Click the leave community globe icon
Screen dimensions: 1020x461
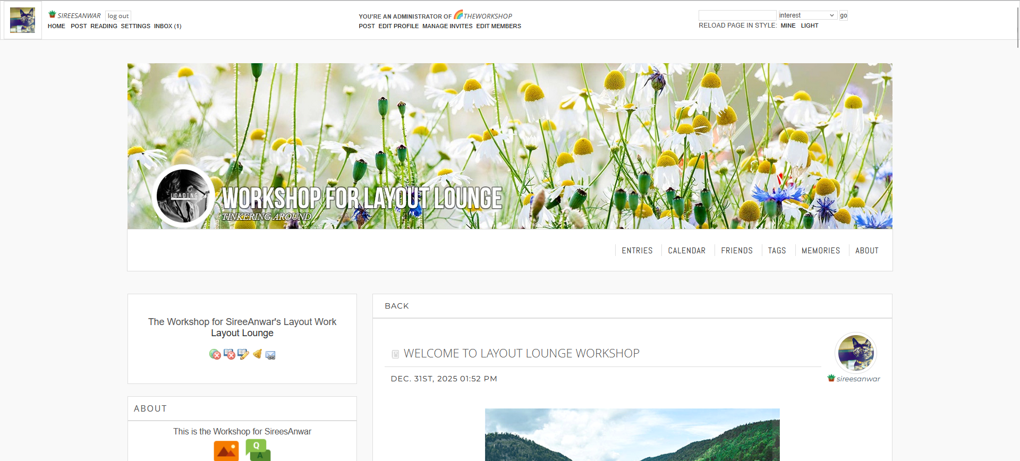click(x=215, y=354)
